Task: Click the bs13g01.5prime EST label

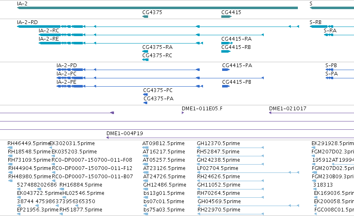Action: [164, 194]
